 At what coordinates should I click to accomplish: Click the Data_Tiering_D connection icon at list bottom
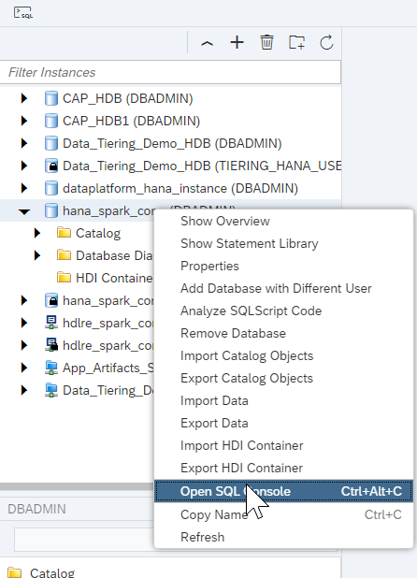click(x=51, y=390)
